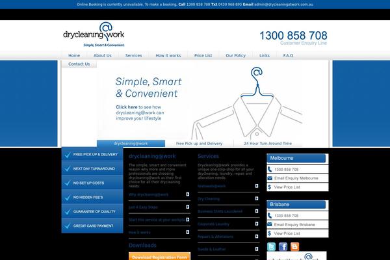Click the phone icon under Melbourne
The image size is (390, 260).
click(270, 170)
